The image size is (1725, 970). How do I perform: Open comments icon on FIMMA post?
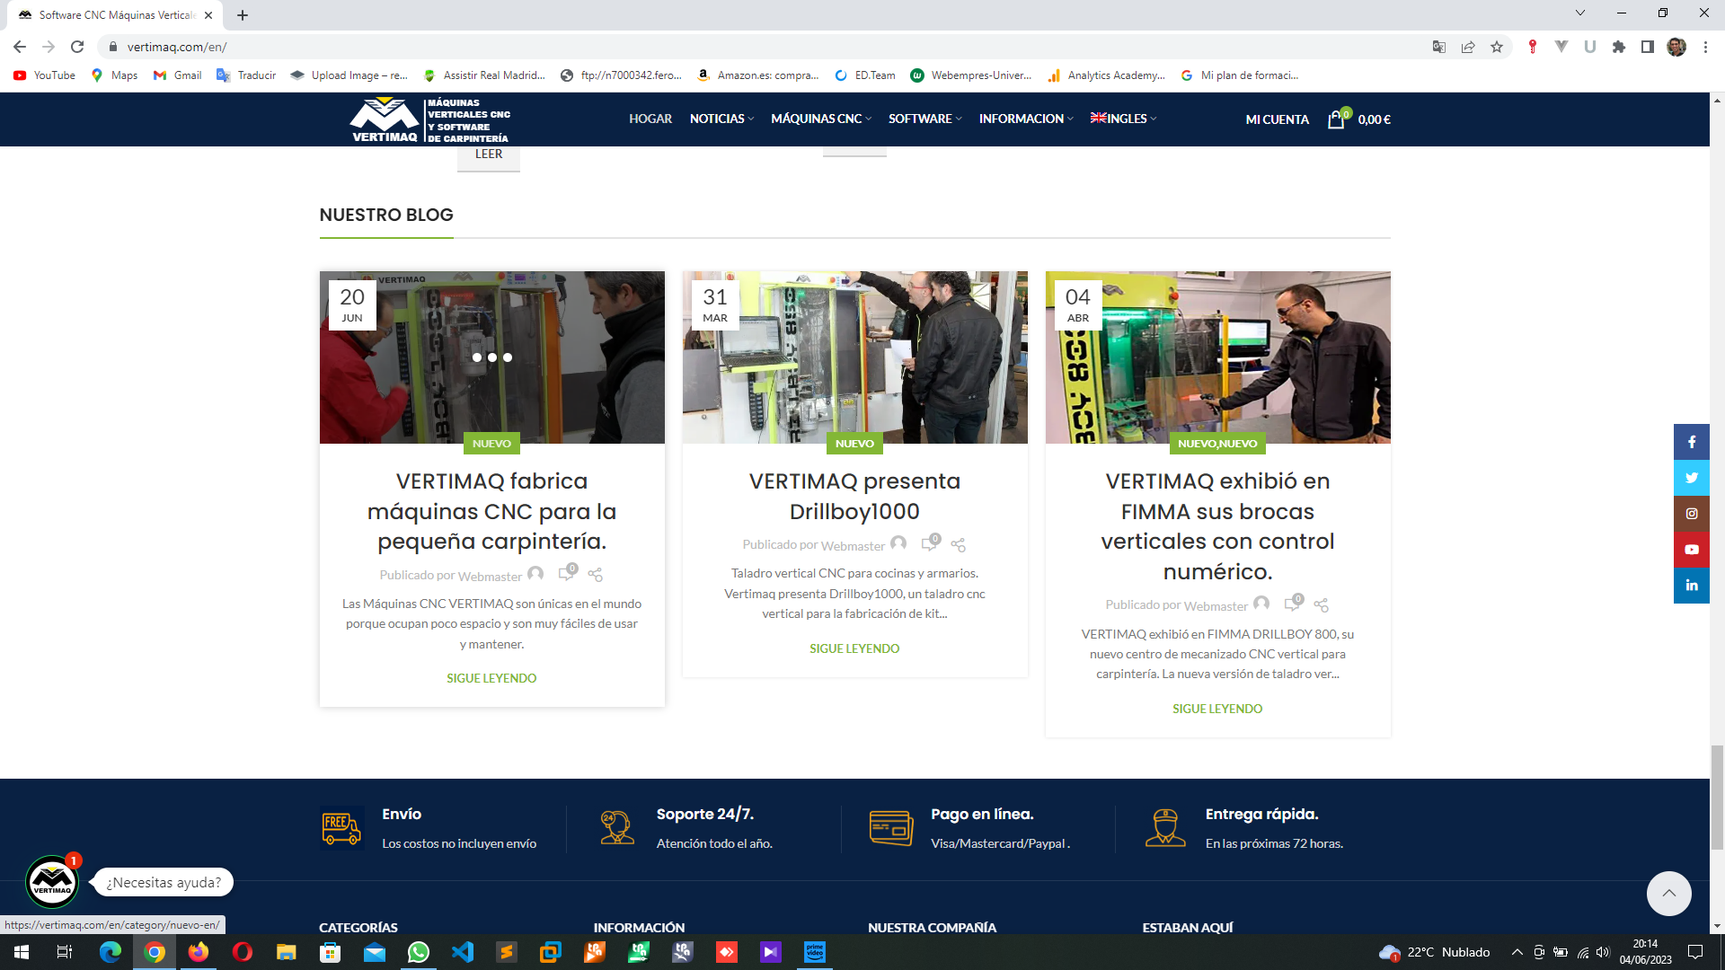(x=1293, y=603)
